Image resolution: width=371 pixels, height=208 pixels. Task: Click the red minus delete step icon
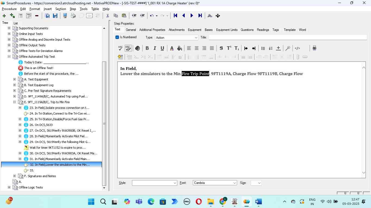tap(37, 16)
